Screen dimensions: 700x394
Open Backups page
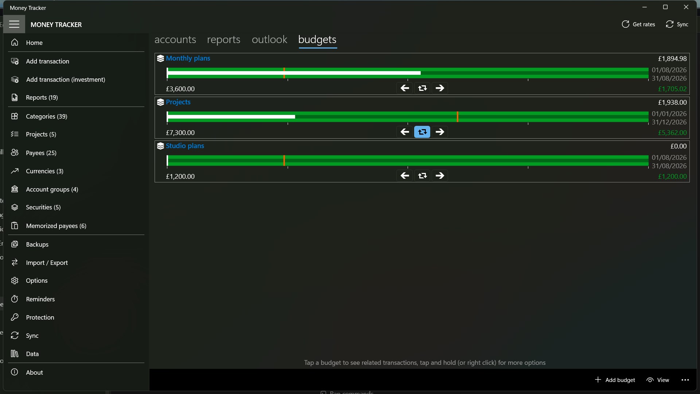(76, 244)
